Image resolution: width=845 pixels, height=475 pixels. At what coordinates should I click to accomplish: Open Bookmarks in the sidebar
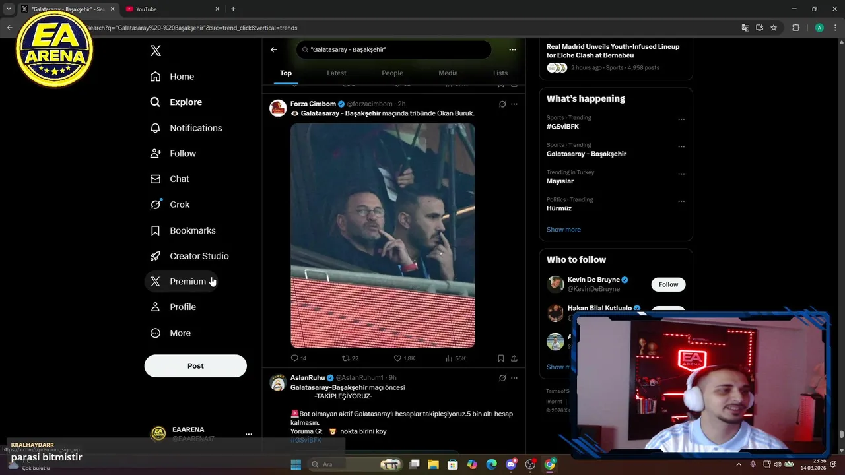184,230
